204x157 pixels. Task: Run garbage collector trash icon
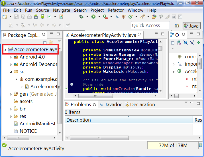[x=201, y=145]
